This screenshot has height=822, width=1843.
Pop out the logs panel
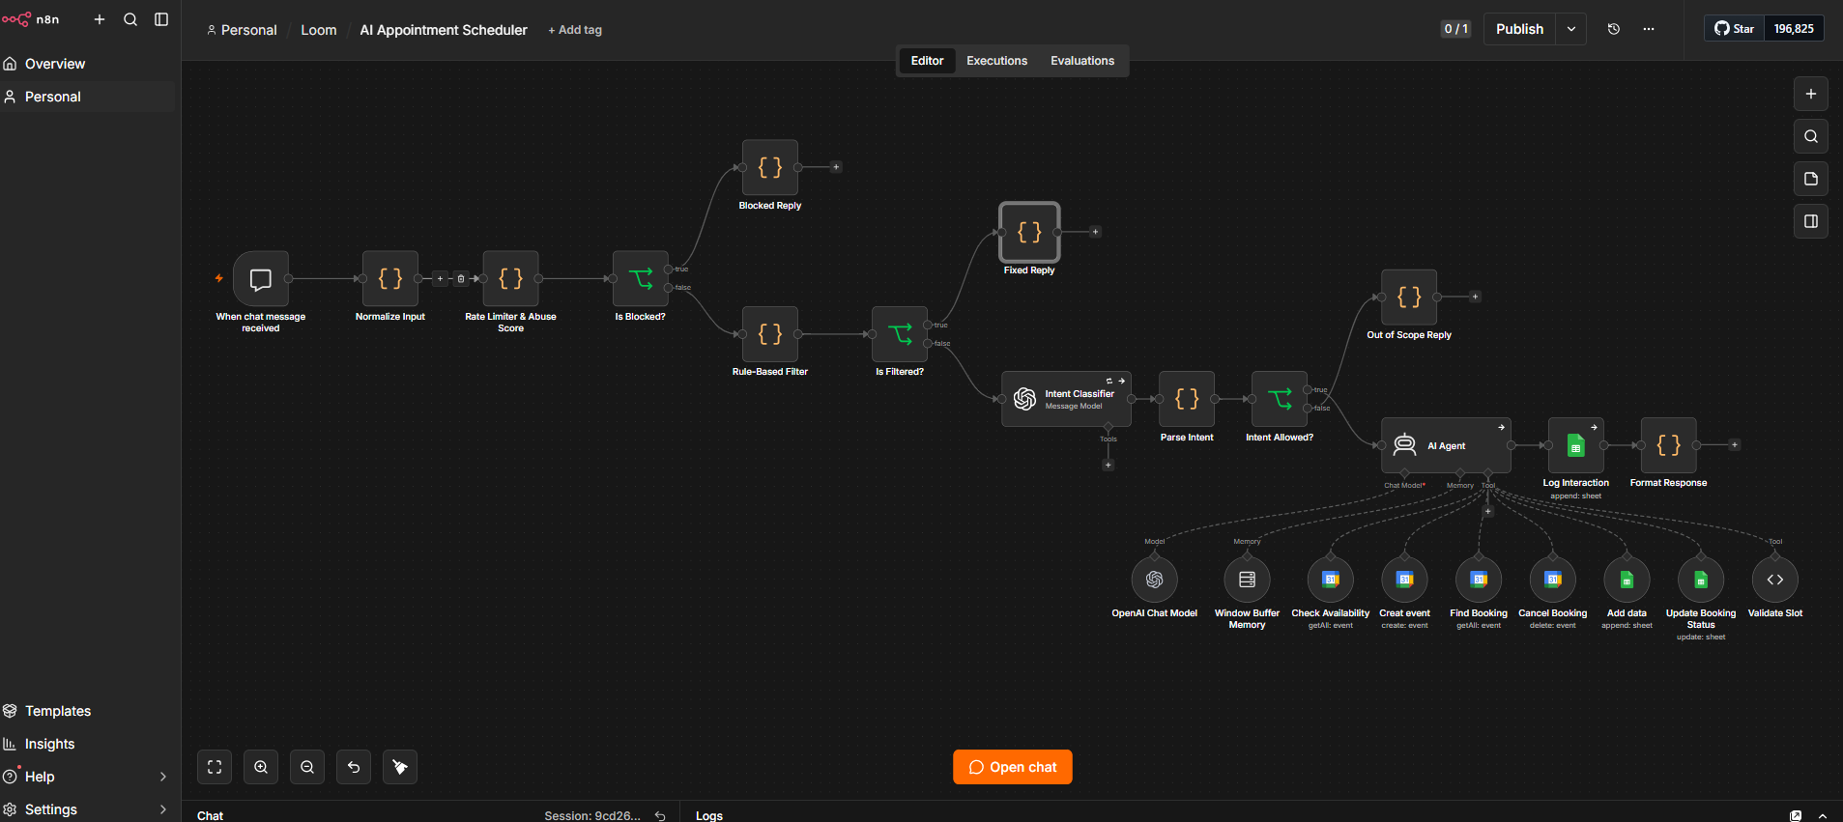[1796, 816]
